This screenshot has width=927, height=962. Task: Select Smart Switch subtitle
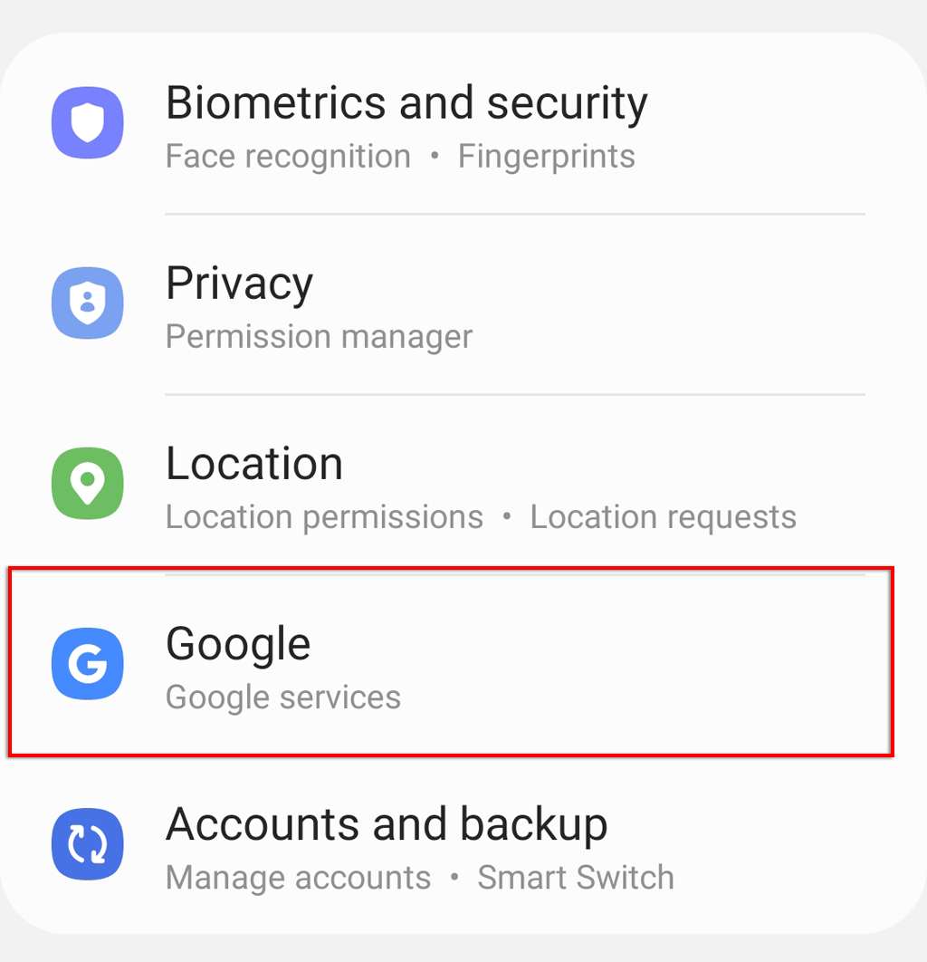tap(576, 878)
